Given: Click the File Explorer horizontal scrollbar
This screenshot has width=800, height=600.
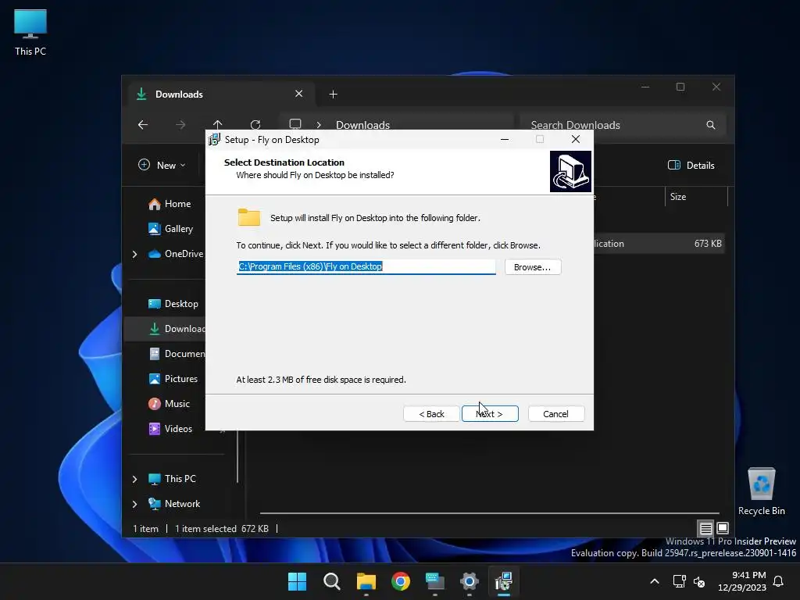Looking at the screenshot, I should [x=489, y=512].
